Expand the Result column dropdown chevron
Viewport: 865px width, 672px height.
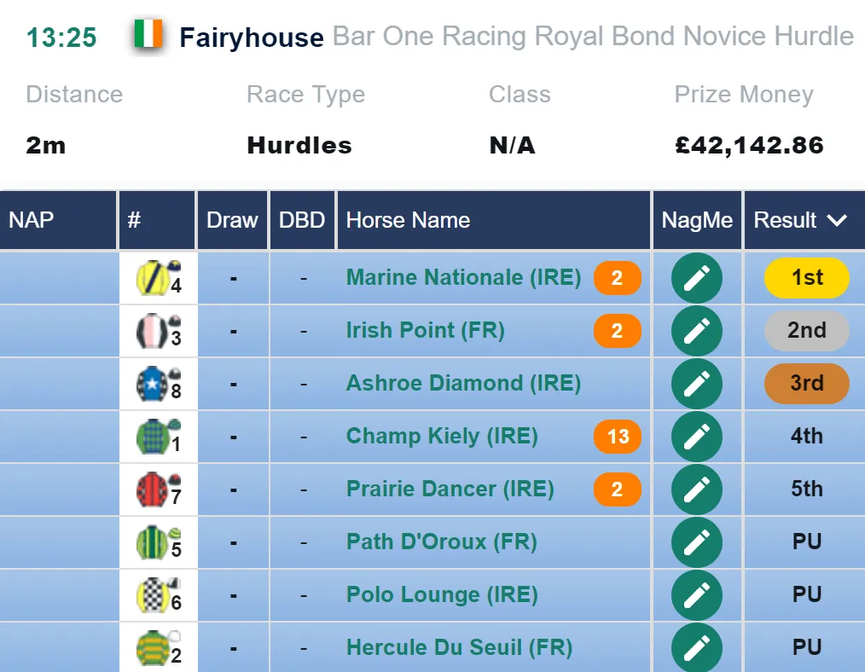pos(837,221)
